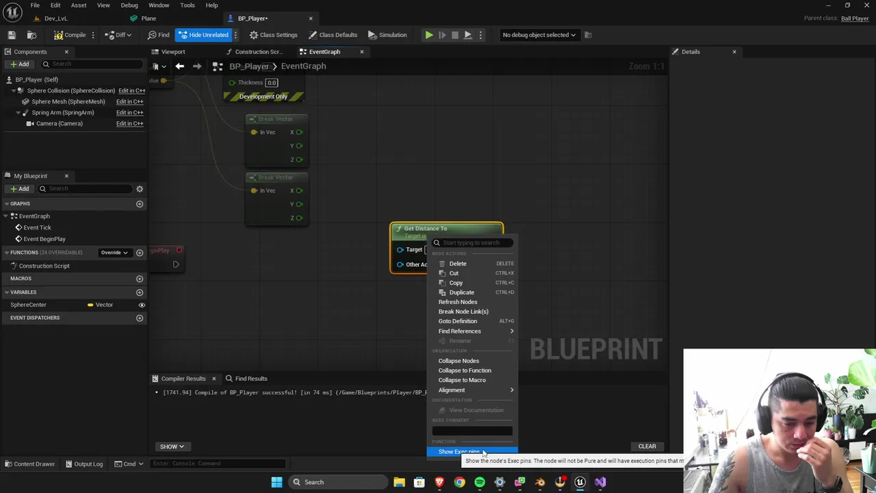
Task: Open Spotify from the taskbar
Action: (480, 482)
